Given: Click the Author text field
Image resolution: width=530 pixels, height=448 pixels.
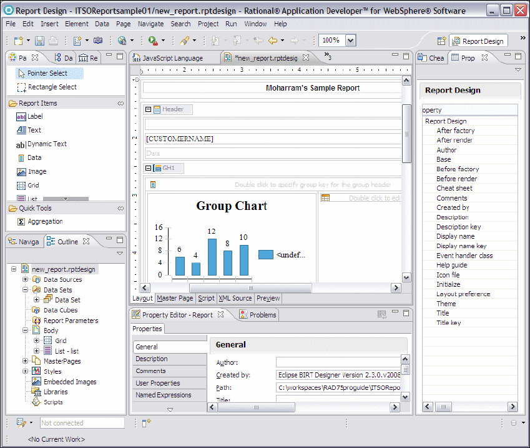Looking at the screenshot, I should click(x=337, y=362).
